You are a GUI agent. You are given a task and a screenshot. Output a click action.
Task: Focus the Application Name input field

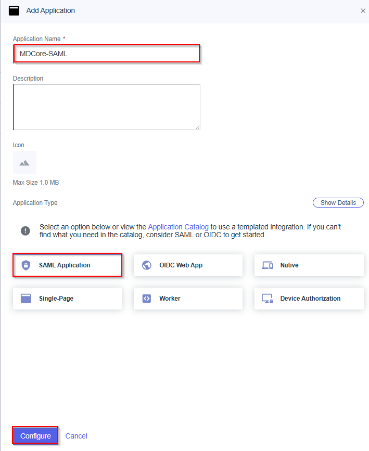(107, 54)
